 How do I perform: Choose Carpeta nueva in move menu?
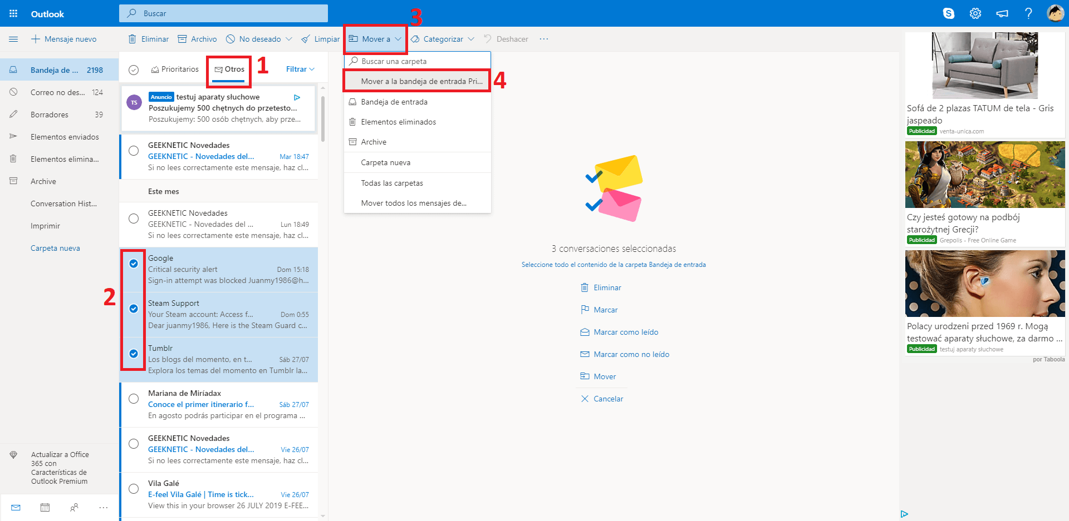(418, 162)
